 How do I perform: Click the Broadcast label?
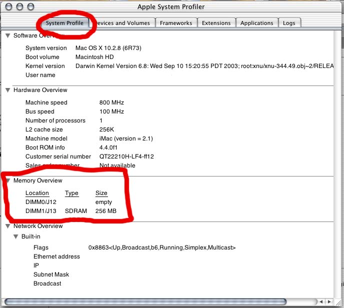pos(47,283)
